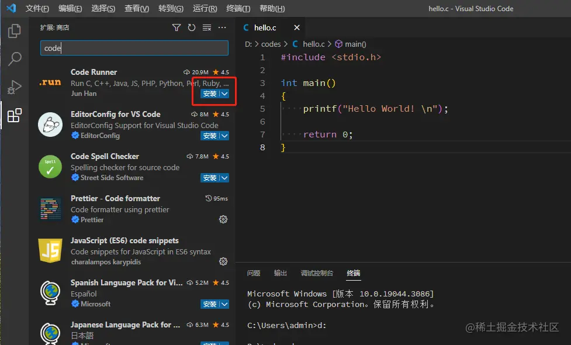Image resolution: width=571 pixels, height=345 pixels.
Task: Open the Extensions view icon
Action: 15,115
